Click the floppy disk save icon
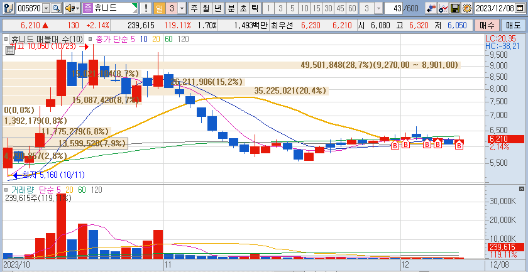Screen dimensions: 528x272 455,8
